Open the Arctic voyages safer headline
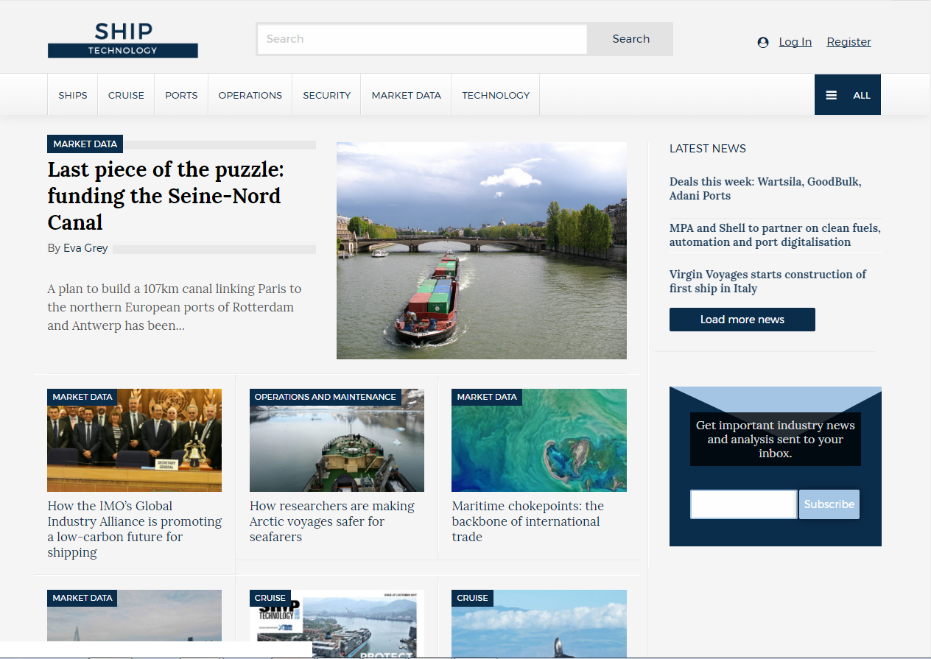 (332, 521)
